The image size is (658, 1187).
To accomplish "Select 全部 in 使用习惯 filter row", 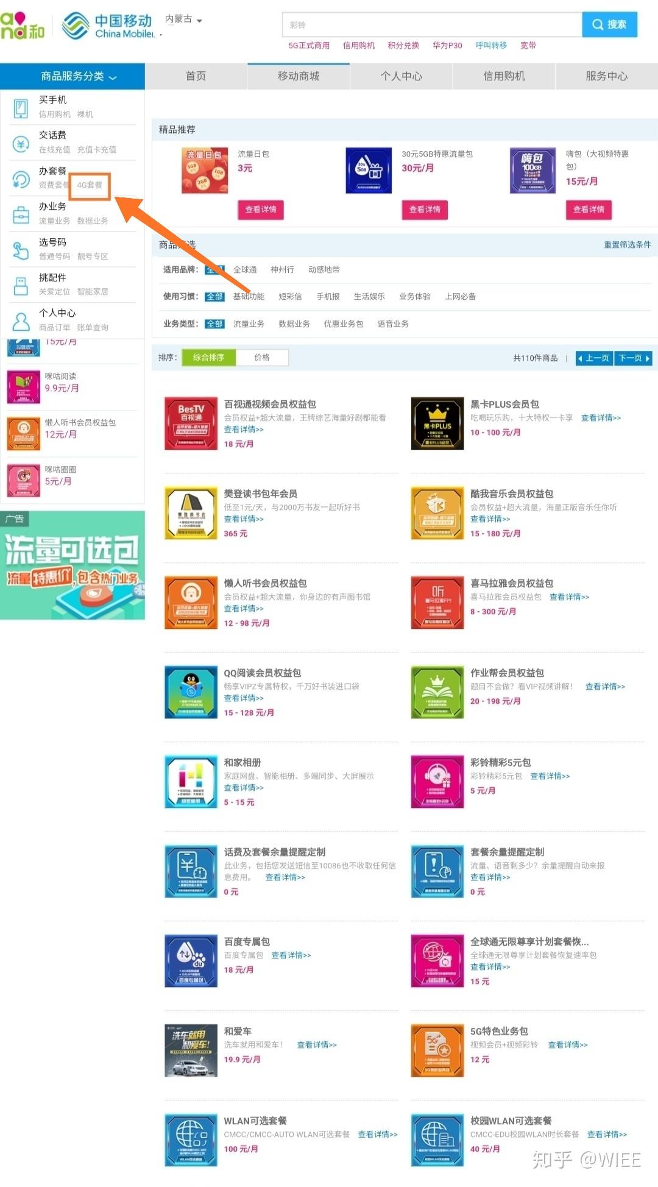I will point(214,297).
